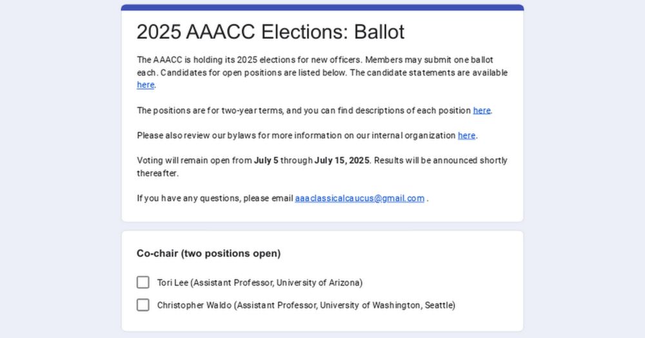Click the '2025 AAACC Elections: Ballot' title

tap(271, 32)
